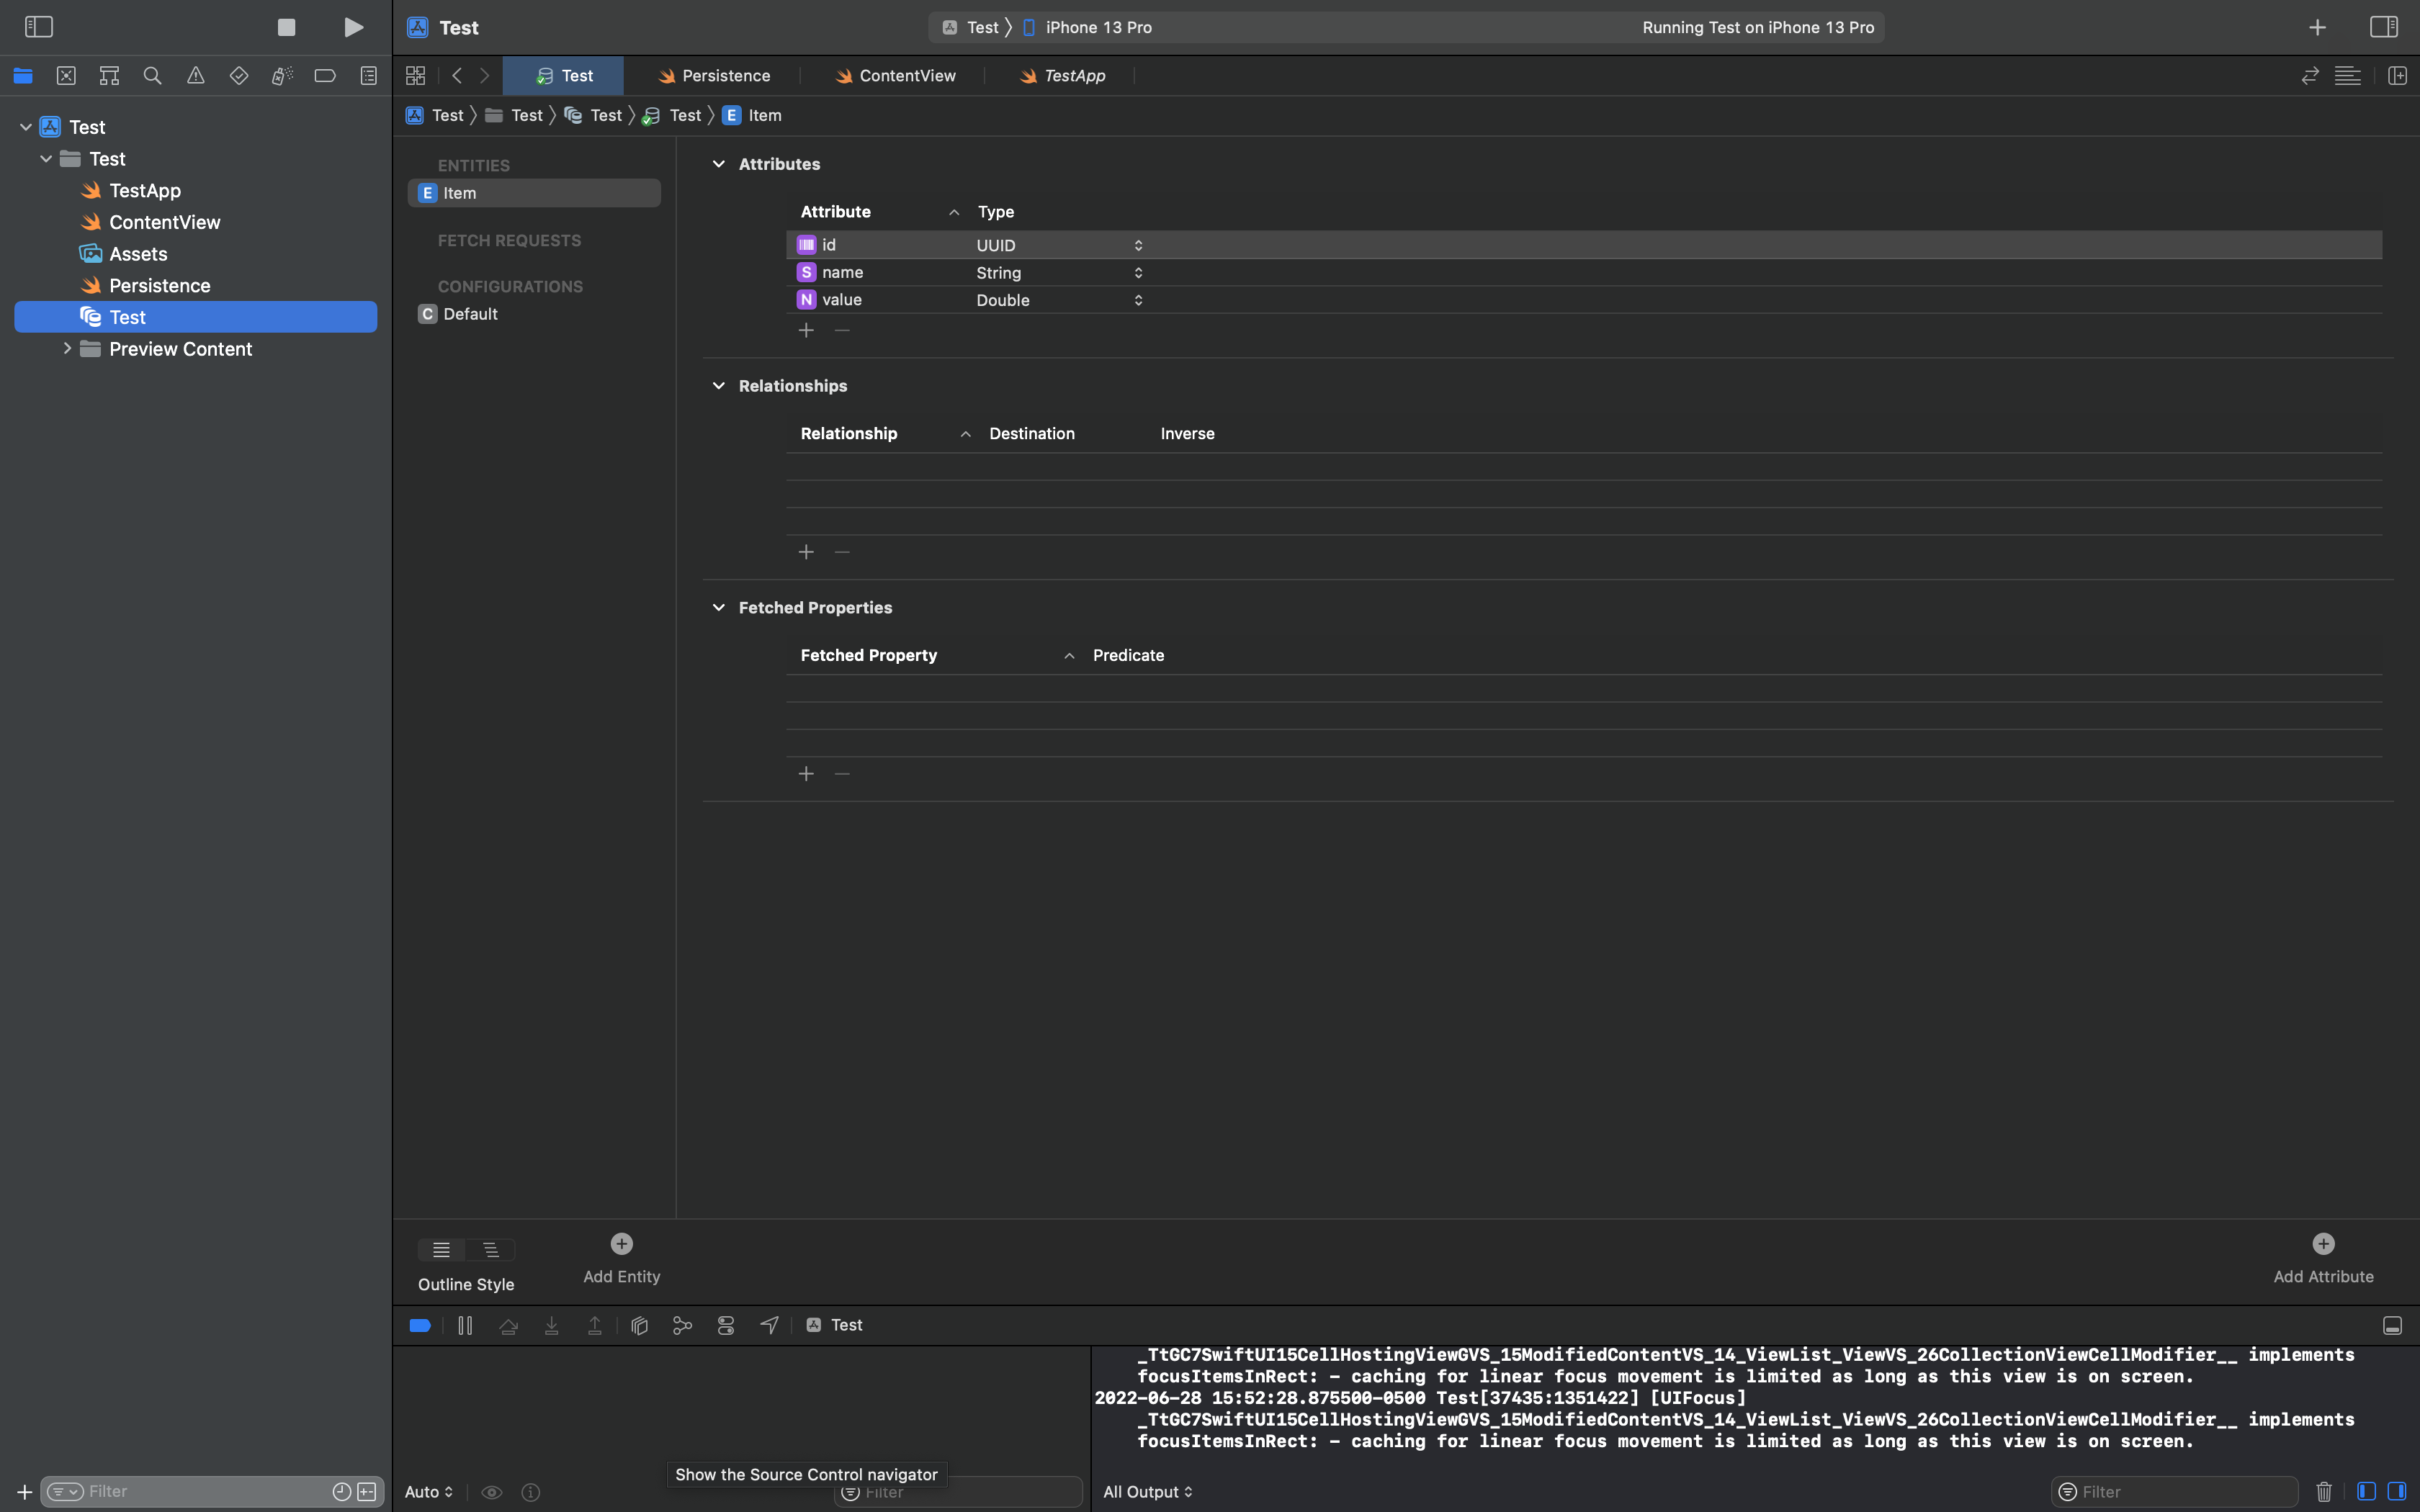Open the id attribute UUID type dropdown
This screenshot has height=1512, width=2420.
[x=1137, y=245]
